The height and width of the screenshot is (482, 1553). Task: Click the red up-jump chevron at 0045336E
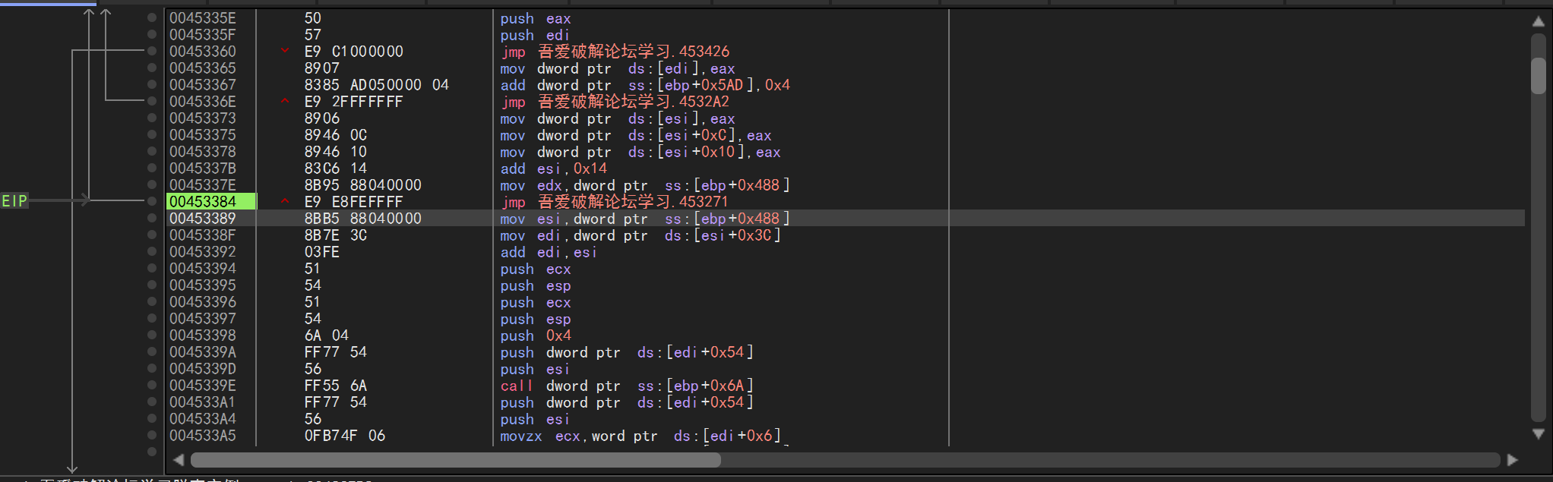point(285,101)
